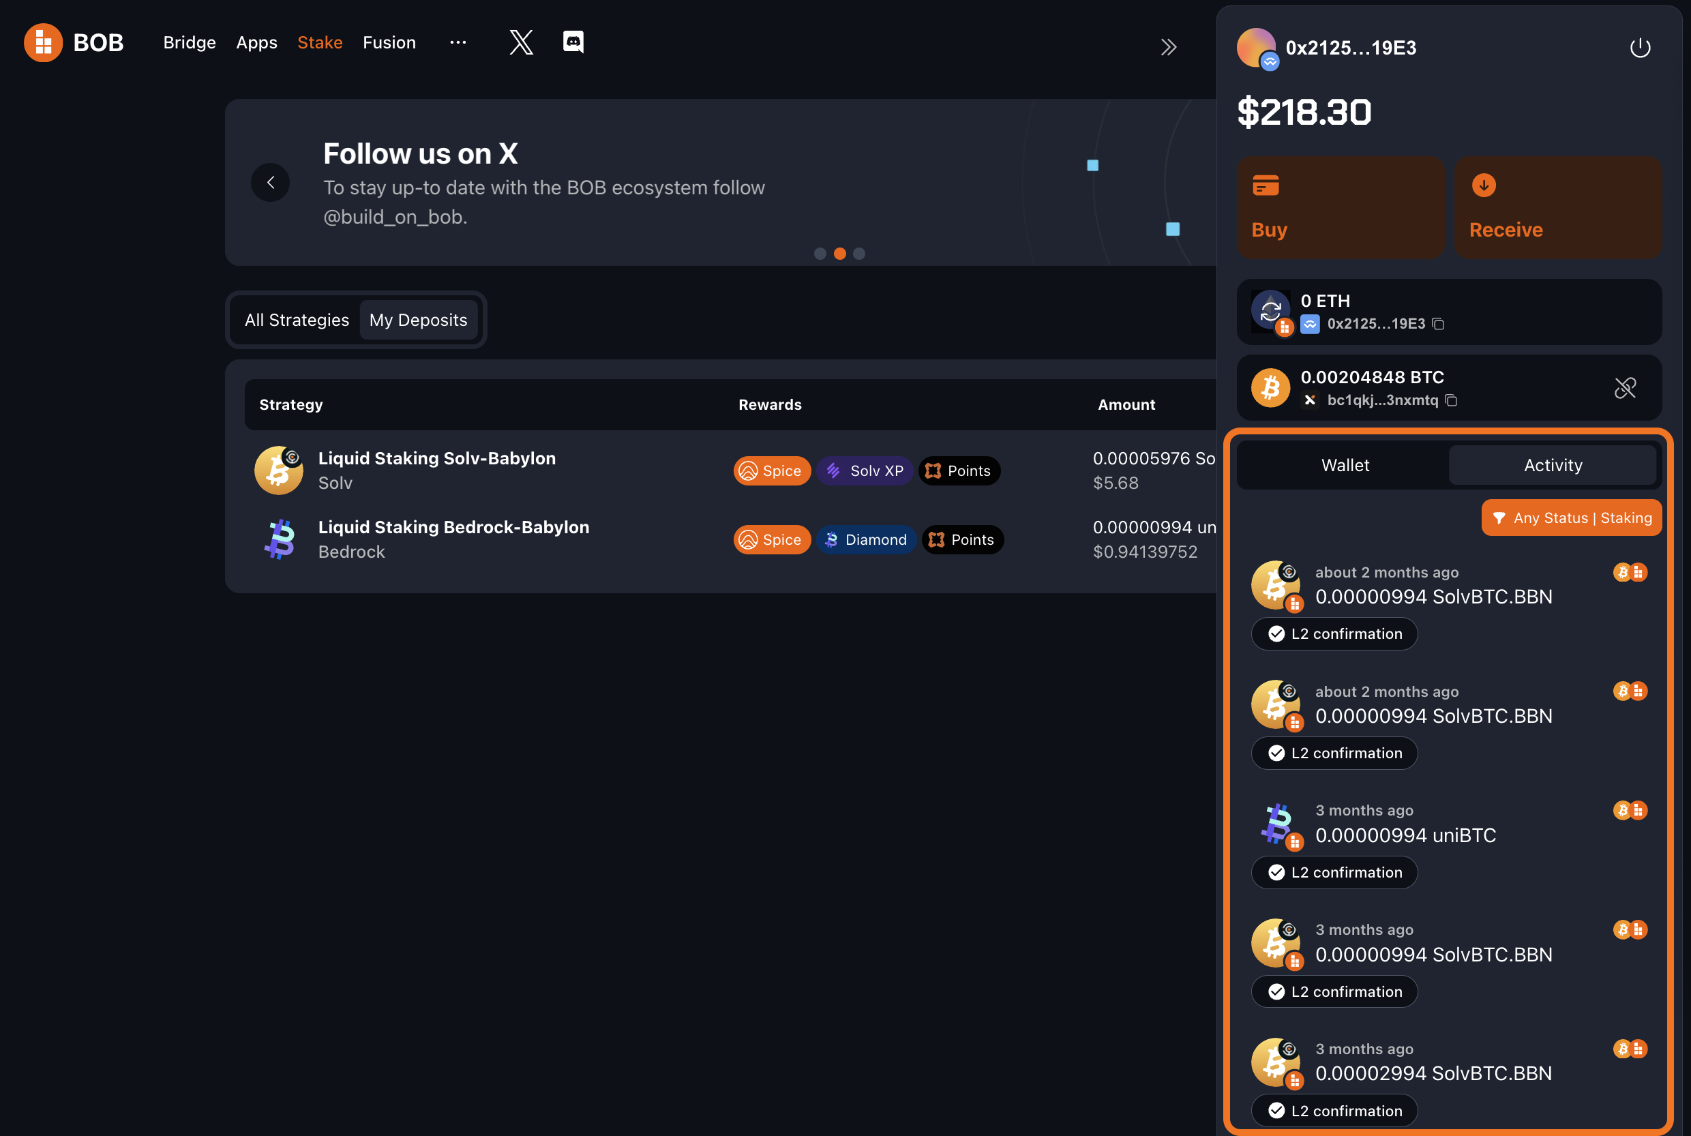Click the $218.30 balance total

point(1304,113)
